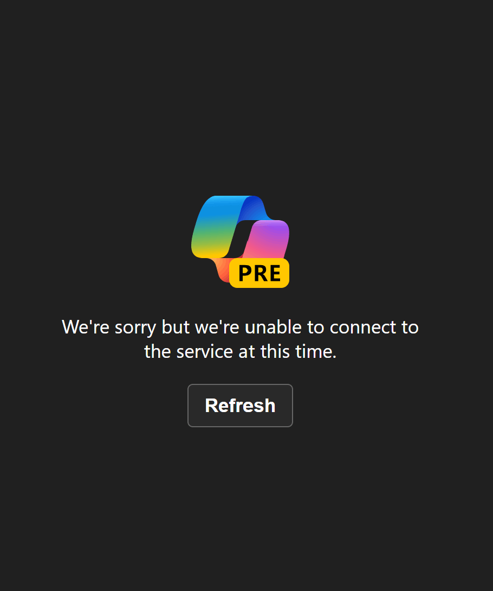Click the word "service" in error text
493x591 pixels.
pos(204,352)
